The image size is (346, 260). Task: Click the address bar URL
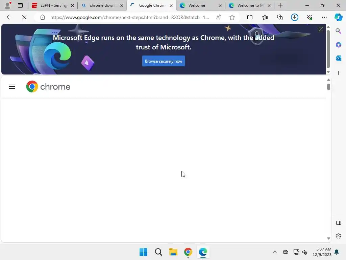129,17
